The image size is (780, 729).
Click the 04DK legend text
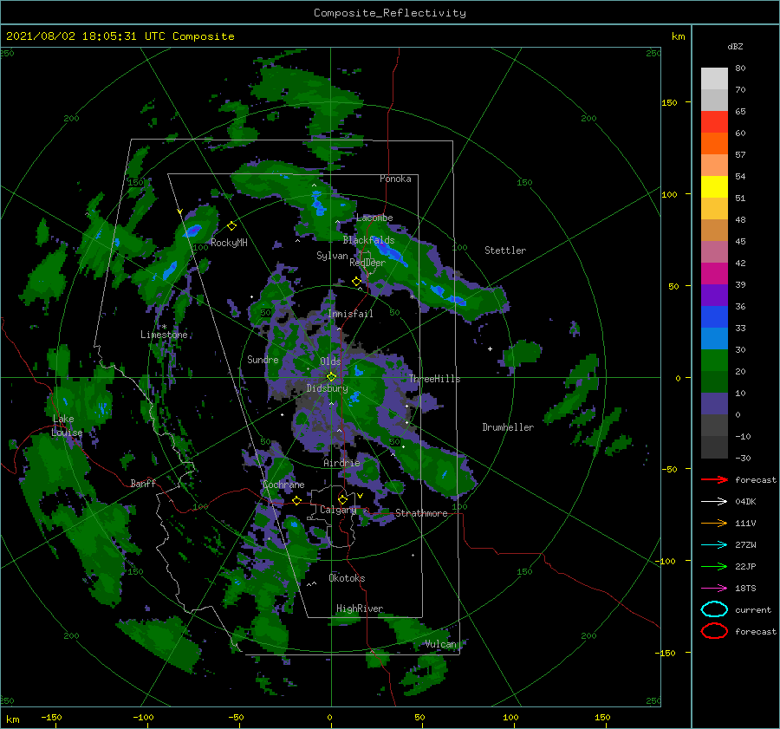(x=745, y=501)
